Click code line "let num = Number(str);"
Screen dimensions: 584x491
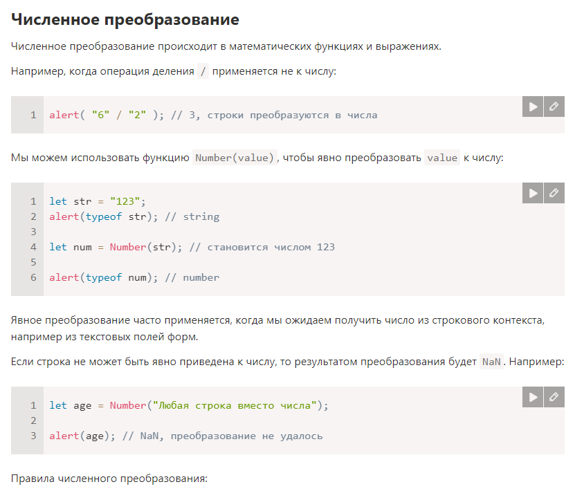pos(116,247)
